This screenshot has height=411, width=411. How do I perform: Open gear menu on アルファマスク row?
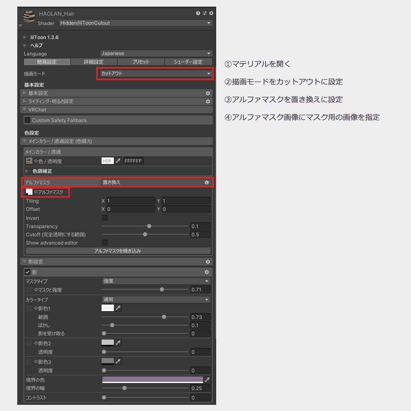(207, 182)
